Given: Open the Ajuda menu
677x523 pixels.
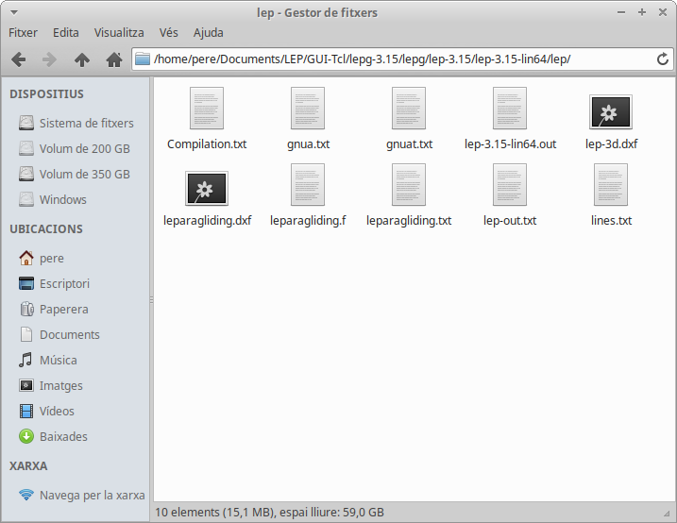Looking at the screenshot, I should (x=208, y=33).
